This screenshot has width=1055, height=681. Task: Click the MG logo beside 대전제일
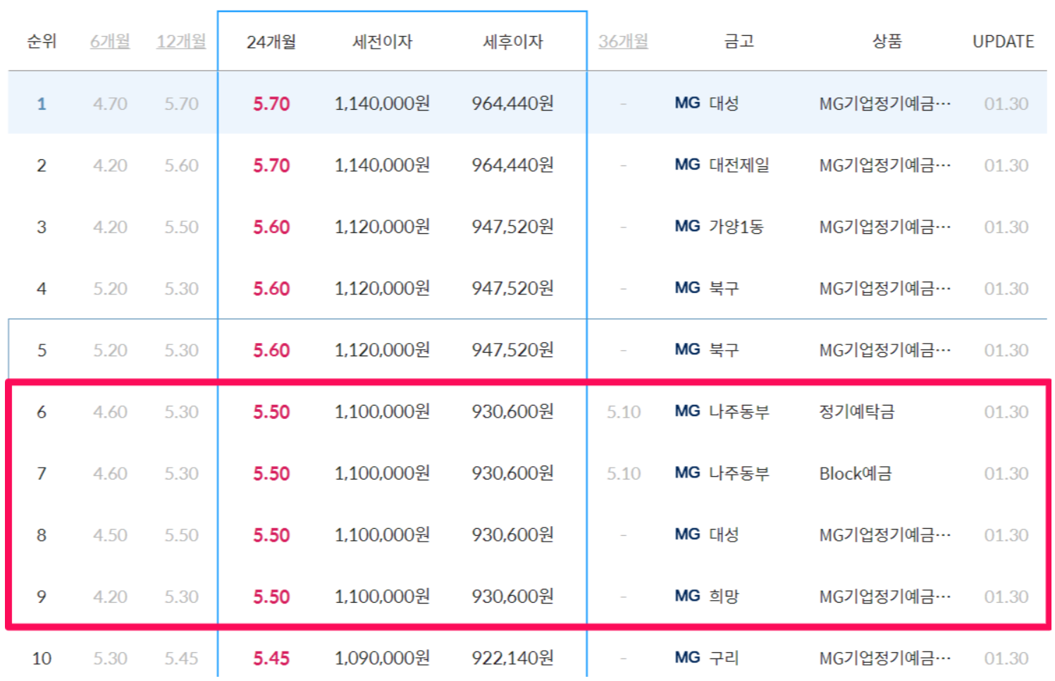(687, 165)
